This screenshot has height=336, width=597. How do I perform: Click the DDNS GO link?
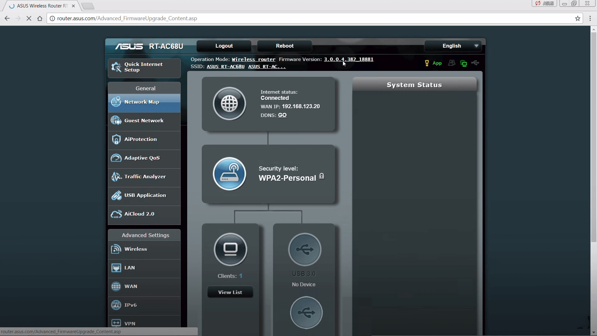point(282,115)
